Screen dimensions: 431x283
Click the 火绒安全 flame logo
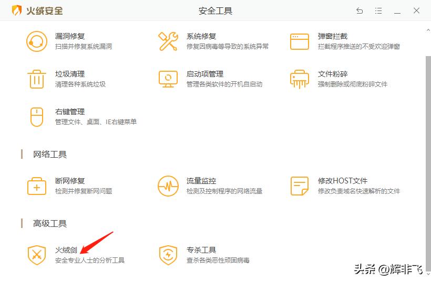17,10
